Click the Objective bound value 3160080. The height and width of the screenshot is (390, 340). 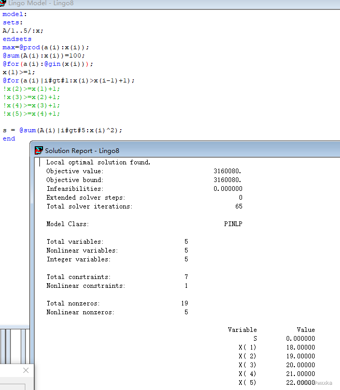[x=228, y=180]
